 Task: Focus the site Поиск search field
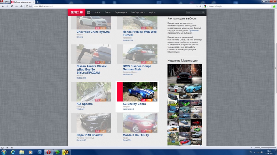[x=193, y=12]
